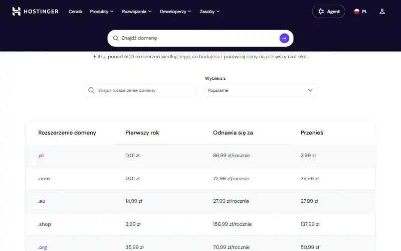Click 35,99 zł first-year price
This screenshot has height=251, width=401.
click(x=134, y=247)
